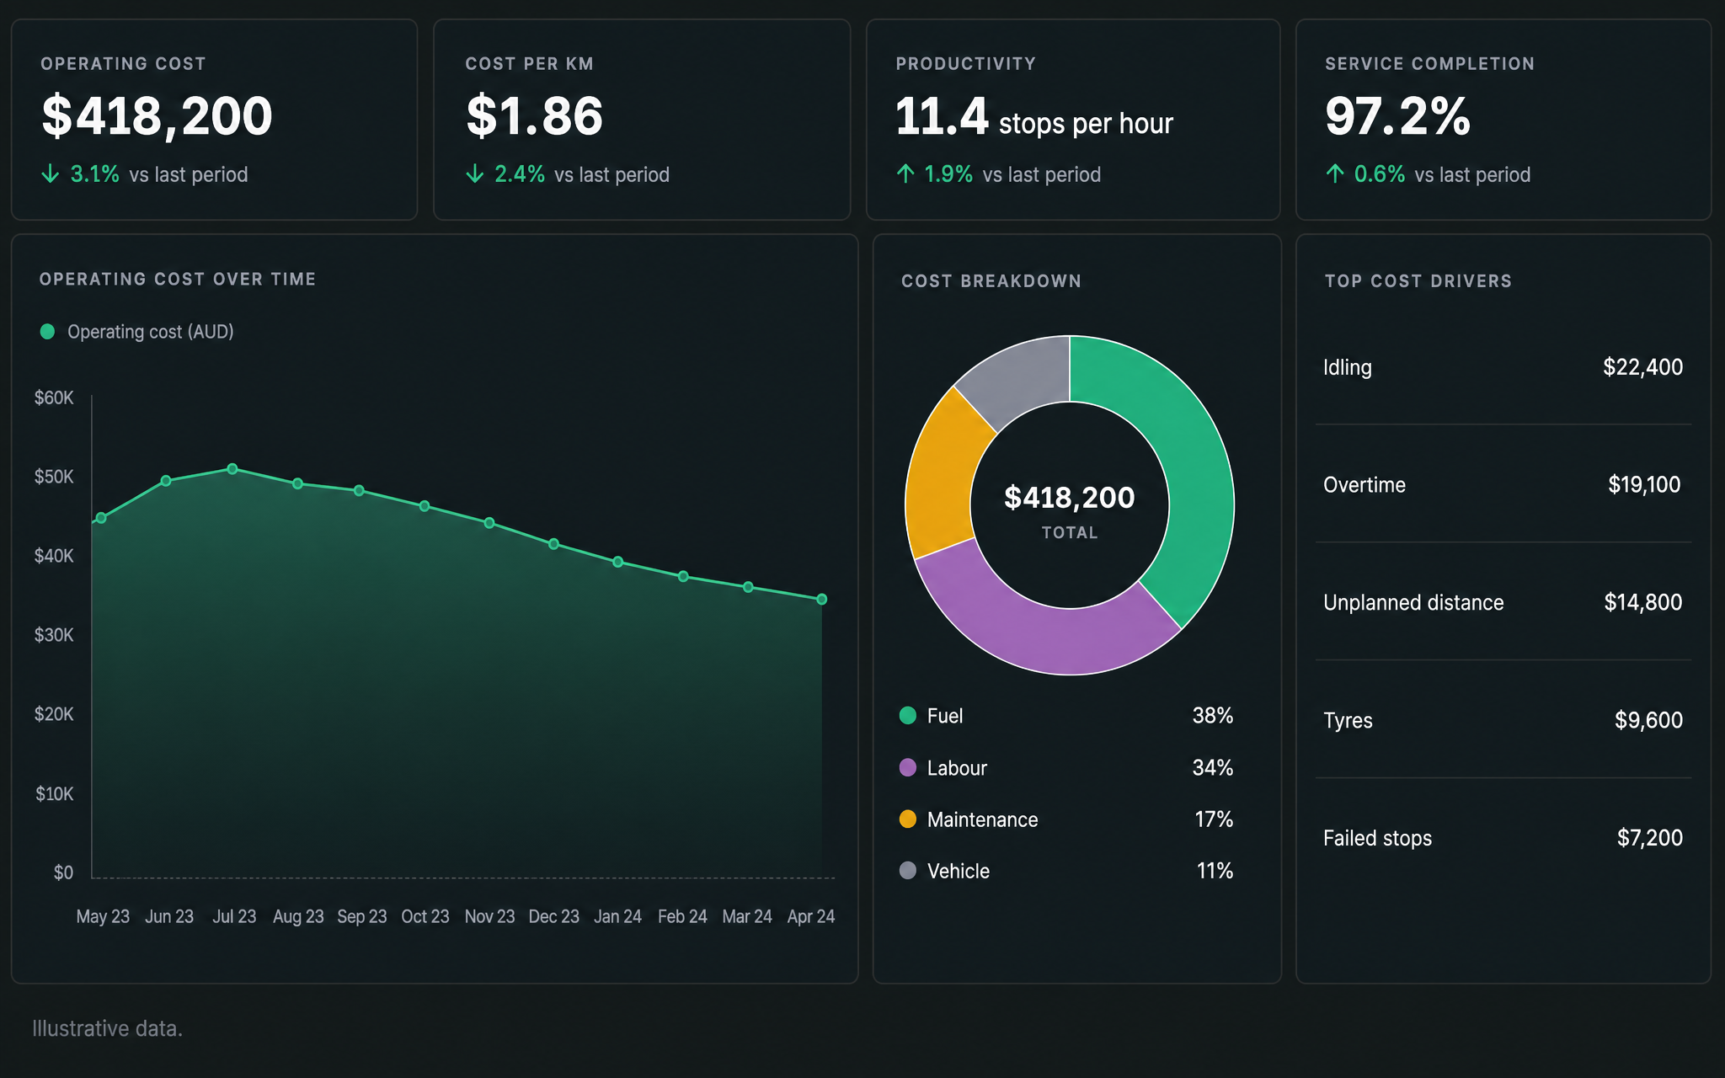
Task: Select the Nov 23 data point on chart
Action: (489, 523)
